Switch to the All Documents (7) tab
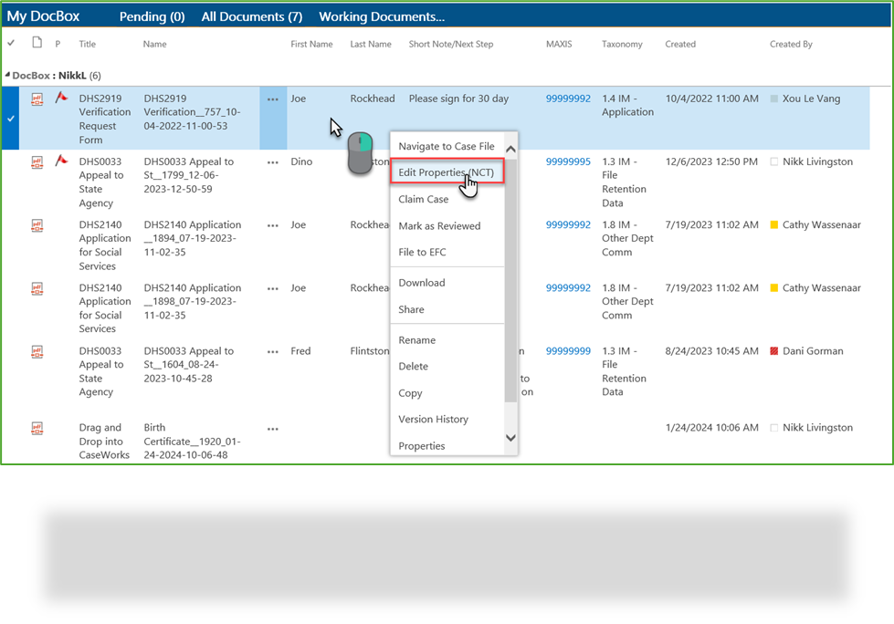 tap(251, 16)
